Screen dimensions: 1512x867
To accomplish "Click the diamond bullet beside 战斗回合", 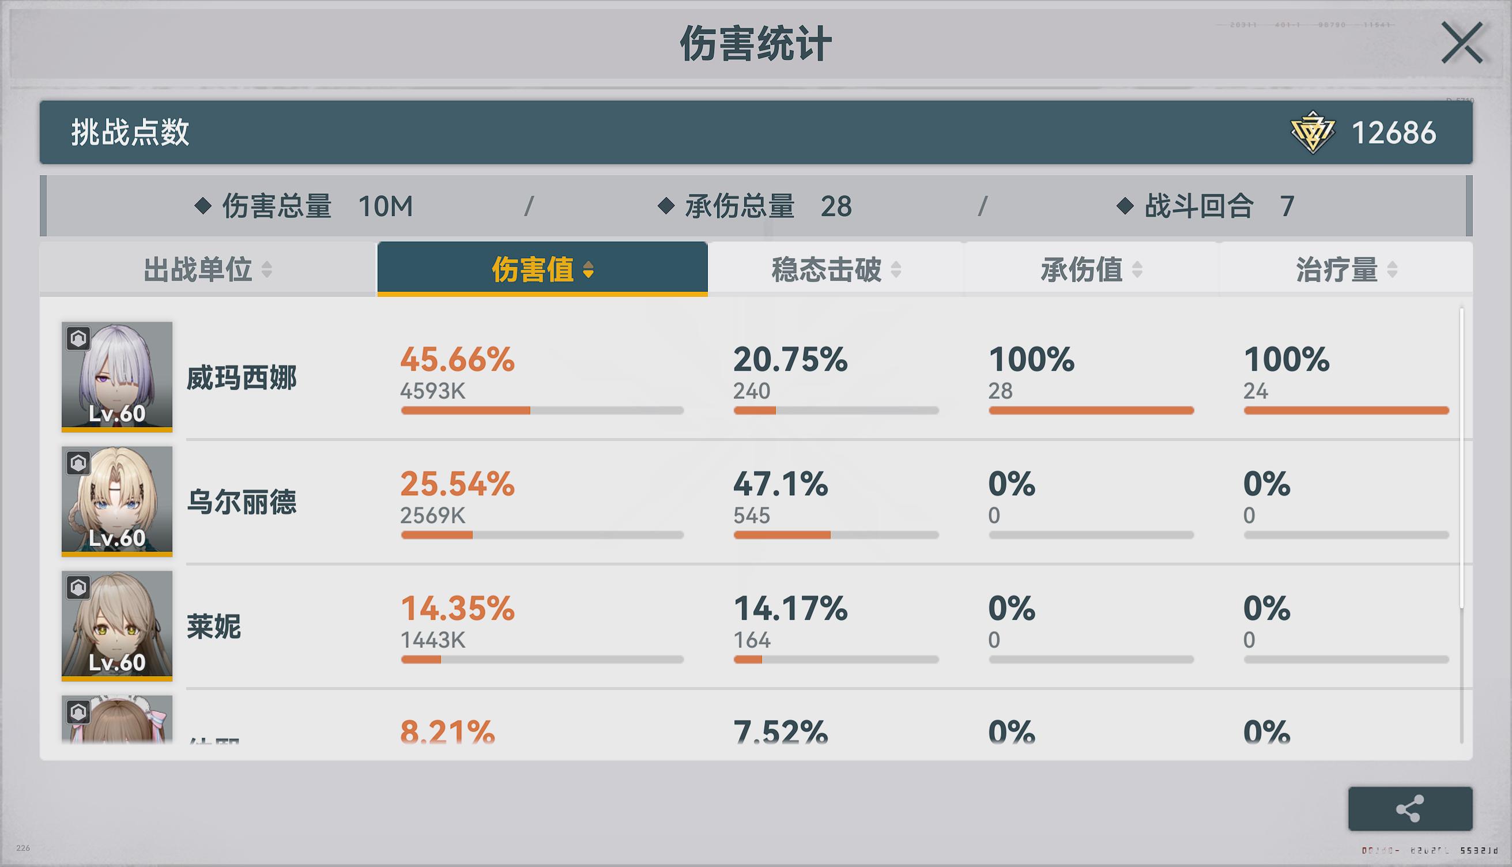I will (1125, 206).
